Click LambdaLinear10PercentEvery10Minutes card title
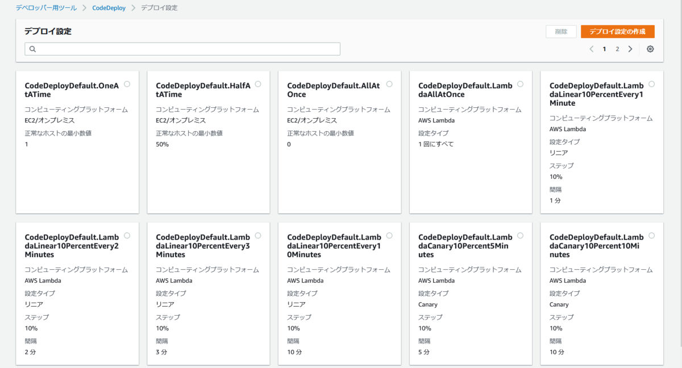The image size is (682, 368). [x=334, y=245]
